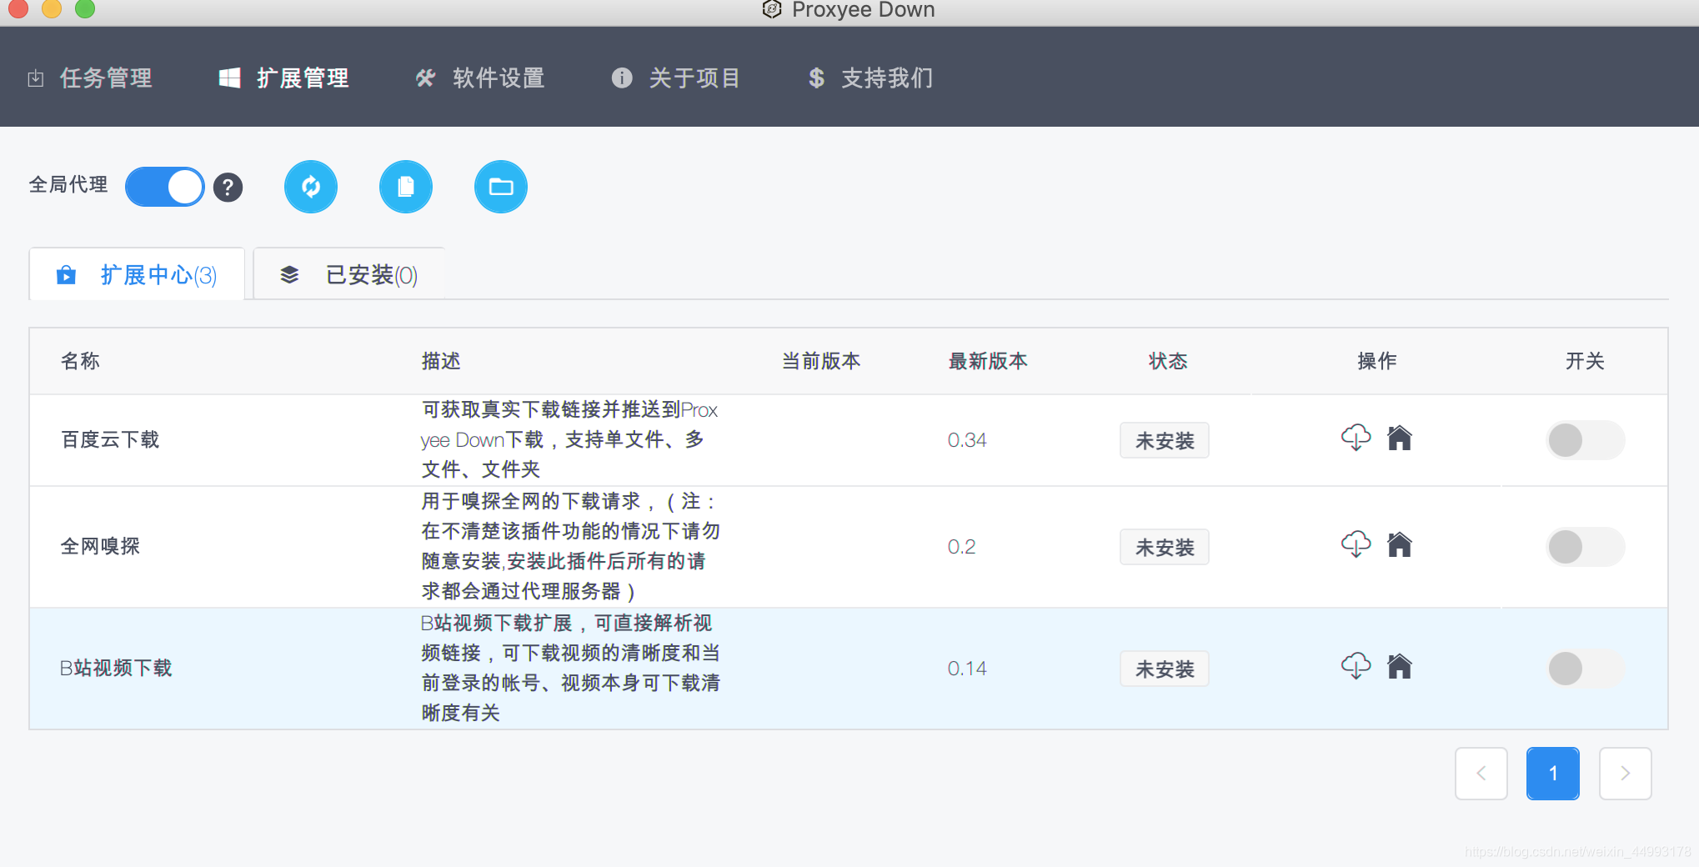Click the question mark help icon

pyautogui.click(x=228, y=188)
